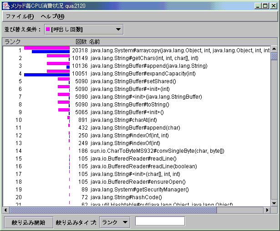The width and height of the screenshot is (280, 231).
Task: Select the BufferedReader#readLine(boolean) row
Action: [x=137, y=166]
